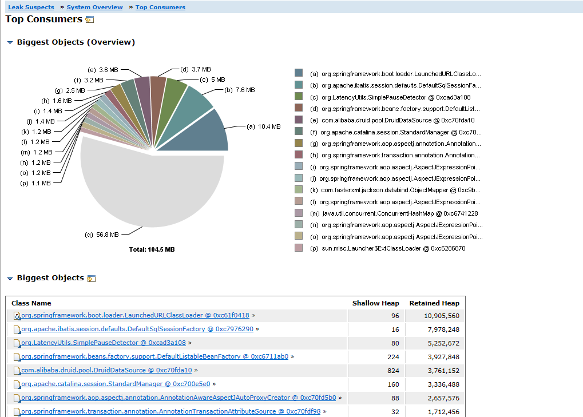Click the arrow icon after StandardManager link
This screenshot has height=417, width=583.
pos(215,384)
